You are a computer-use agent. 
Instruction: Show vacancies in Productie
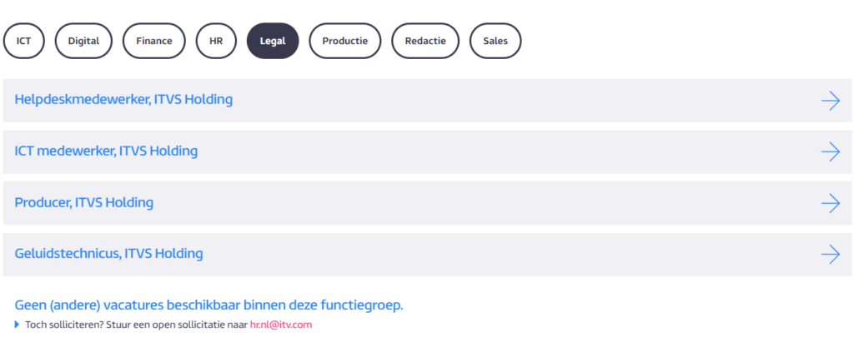click(x=344, y=41)
